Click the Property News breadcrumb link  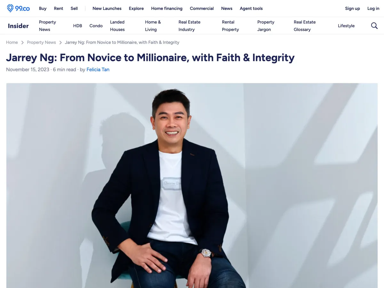(x=41, y=42)
